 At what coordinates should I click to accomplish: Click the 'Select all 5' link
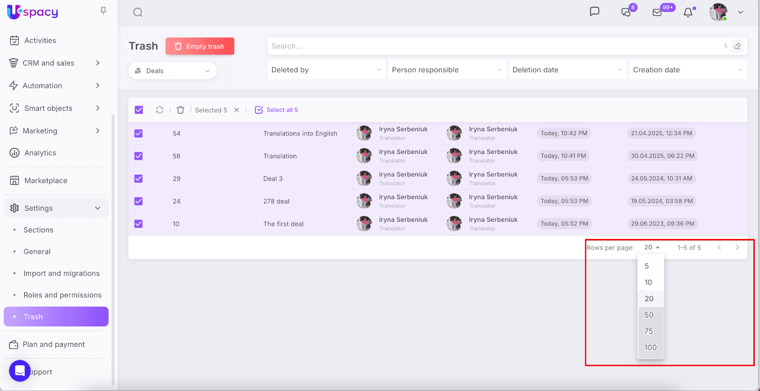coord(277,110)
